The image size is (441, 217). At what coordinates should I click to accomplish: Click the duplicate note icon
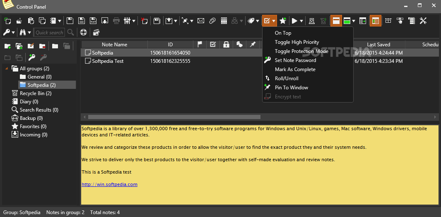coord(42,21)
